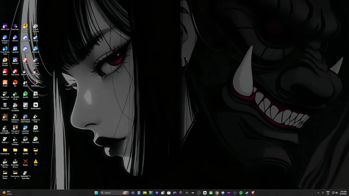This screenshot has height=196, width=349.
Task: Select the Event server 3 folder
Action: [15, 175]
